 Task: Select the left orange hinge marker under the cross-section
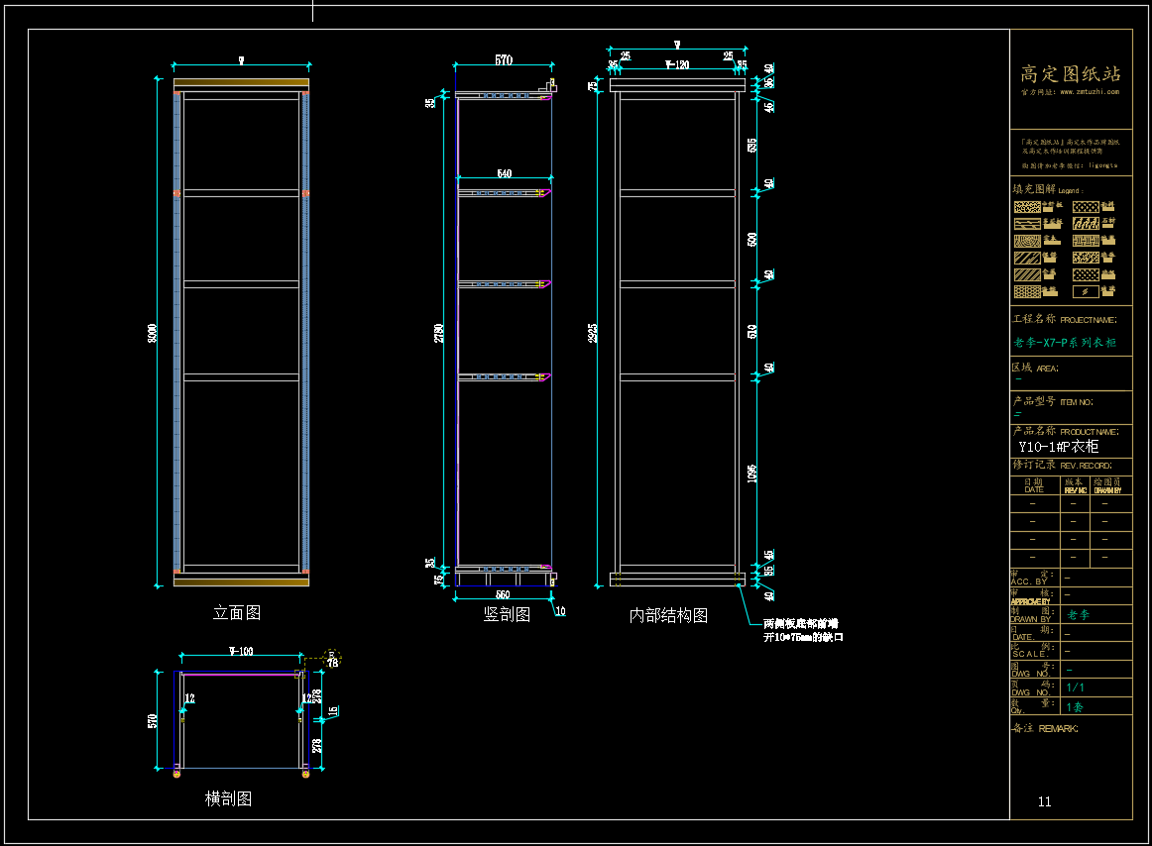click(x=177, y=773)
